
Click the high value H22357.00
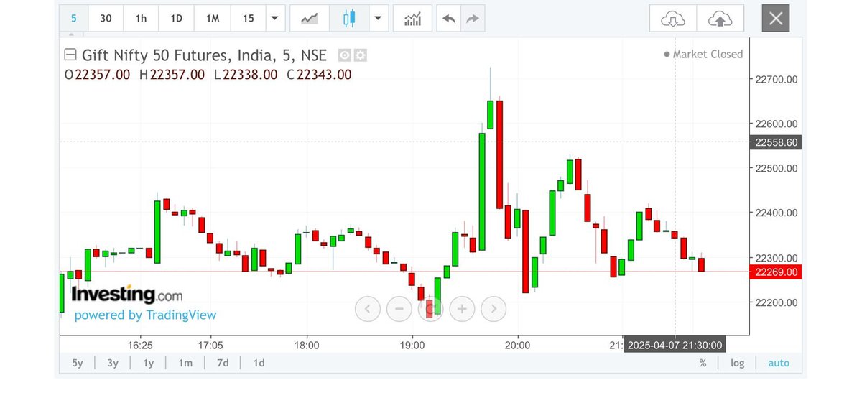click(172, 75)
